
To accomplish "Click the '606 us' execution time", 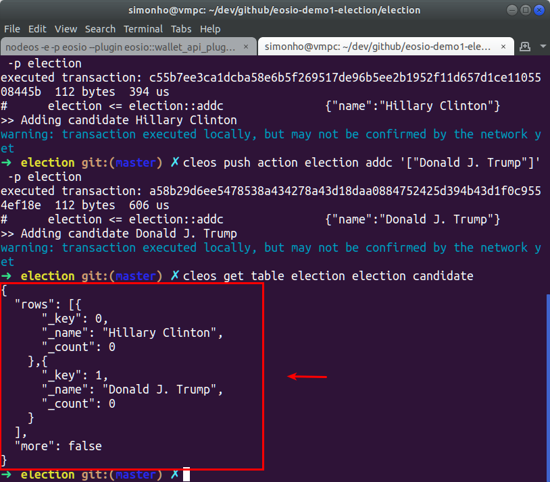I will pos(149,205).
